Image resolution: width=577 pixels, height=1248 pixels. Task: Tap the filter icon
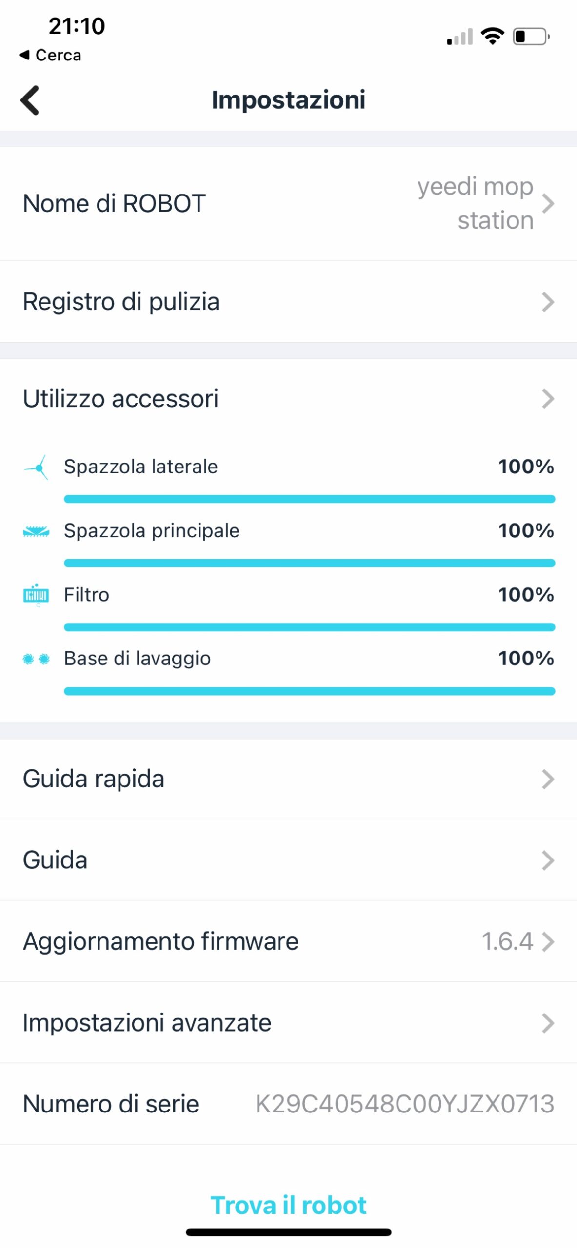click(x=36, y=595)
